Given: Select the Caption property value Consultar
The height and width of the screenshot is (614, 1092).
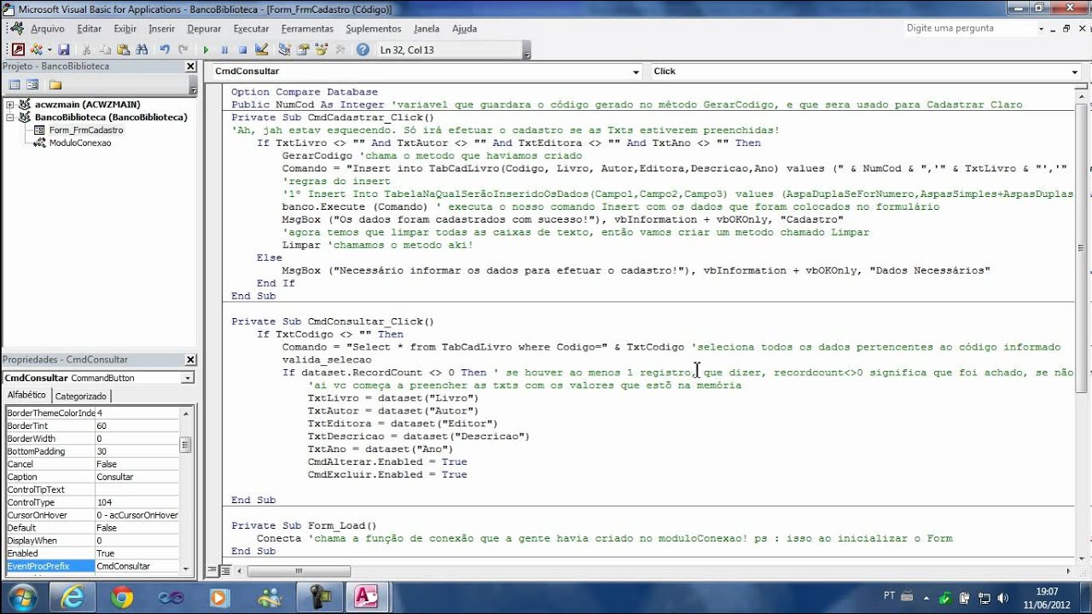Looking at the screenshot, I should click(x=136, y=477).
